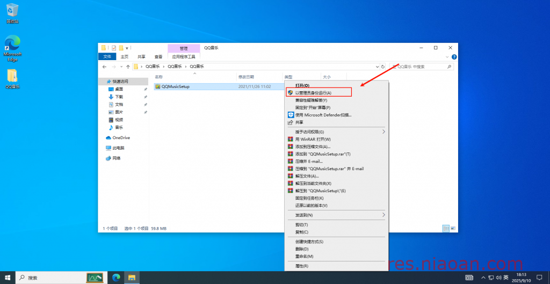
Task: Open the 文件 ribbon tab
Action: tap(107, 56)
